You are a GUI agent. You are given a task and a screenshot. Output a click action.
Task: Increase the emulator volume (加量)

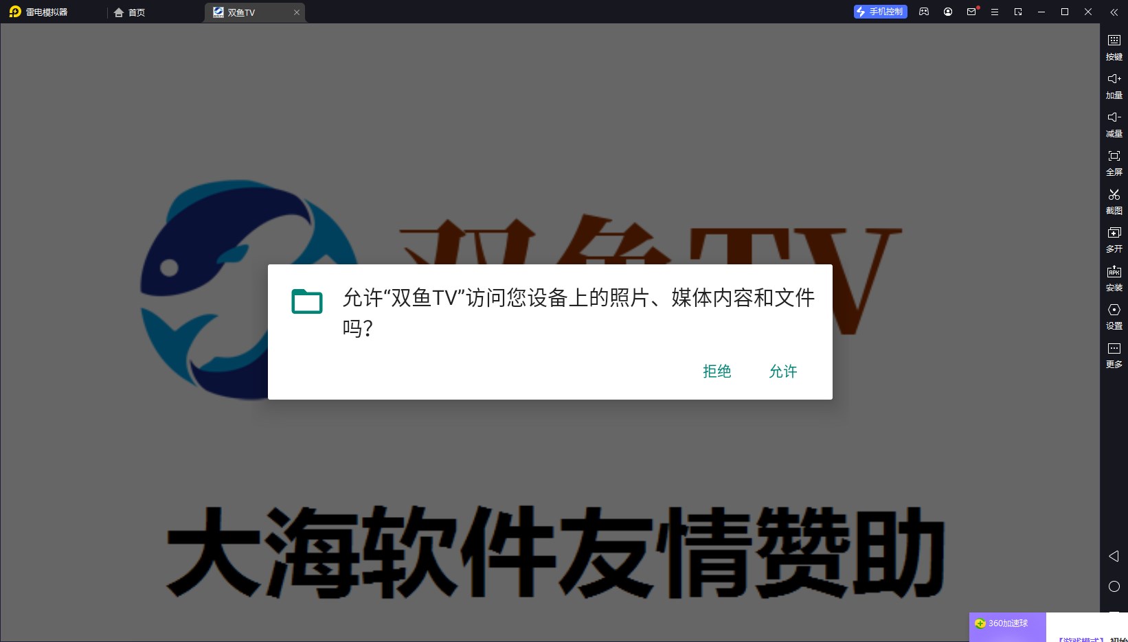(x=1114, y=85)
